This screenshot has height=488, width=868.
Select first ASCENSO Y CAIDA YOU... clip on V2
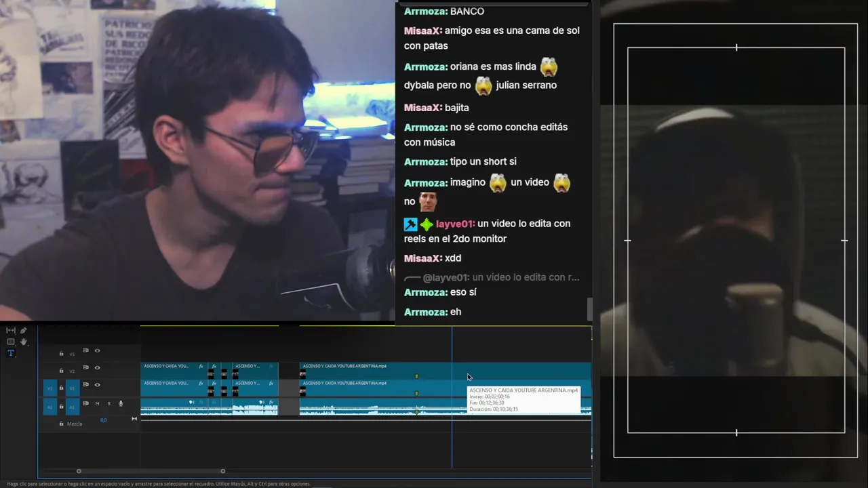click(x=174, y=370)
